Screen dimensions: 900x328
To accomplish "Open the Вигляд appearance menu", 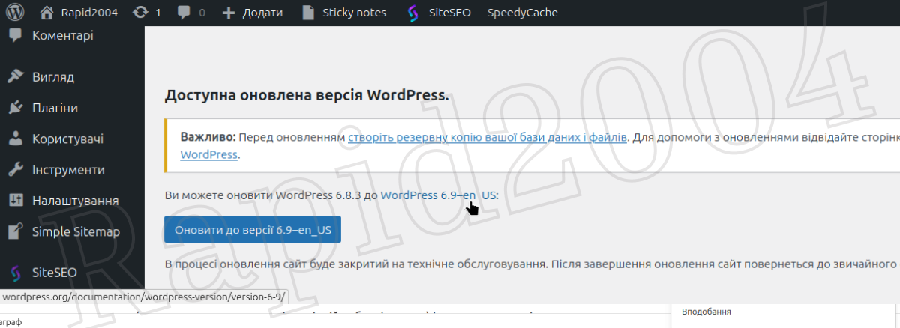I will pyautogui.click(x=52, y=77).
